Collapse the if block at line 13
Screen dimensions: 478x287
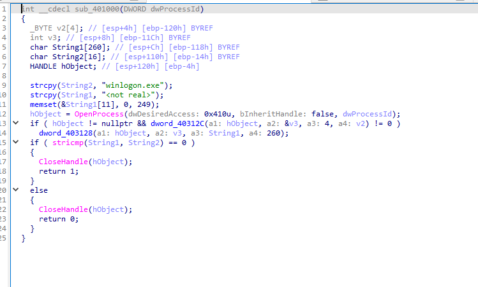pyautogui.click(x=15, y=123)
